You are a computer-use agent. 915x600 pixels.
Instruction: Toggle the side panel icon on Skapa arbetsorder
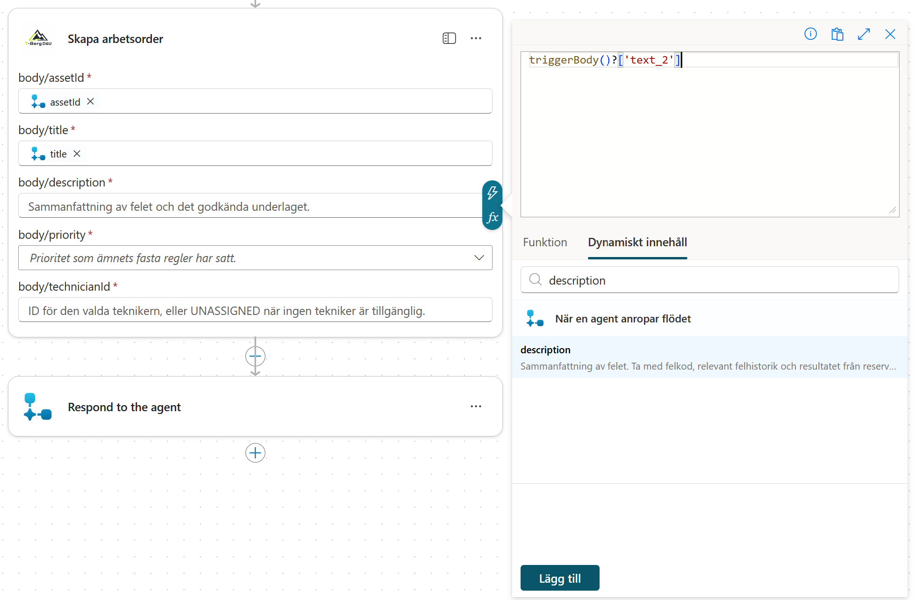pos(449,38)
